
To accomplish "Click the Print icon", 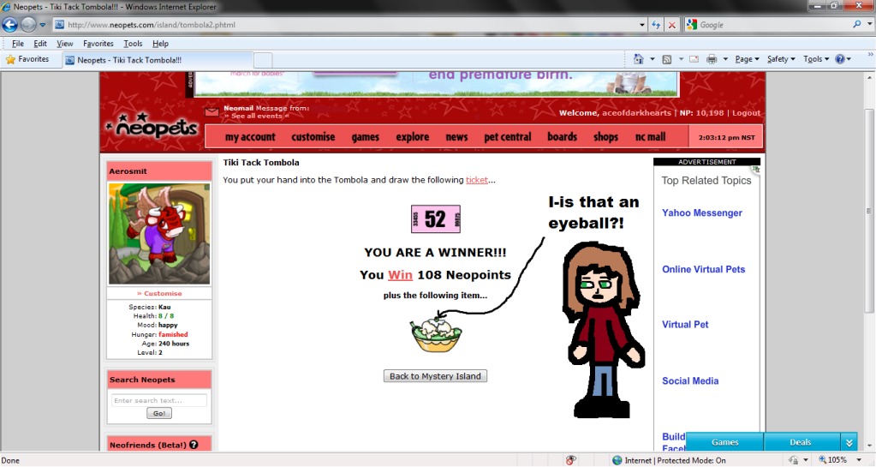I will pyautogui.click(x=712, y=59).
